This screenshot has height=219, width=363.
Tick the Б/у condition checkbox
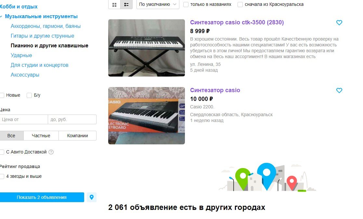pyautogui.click(x=29, y=95)
